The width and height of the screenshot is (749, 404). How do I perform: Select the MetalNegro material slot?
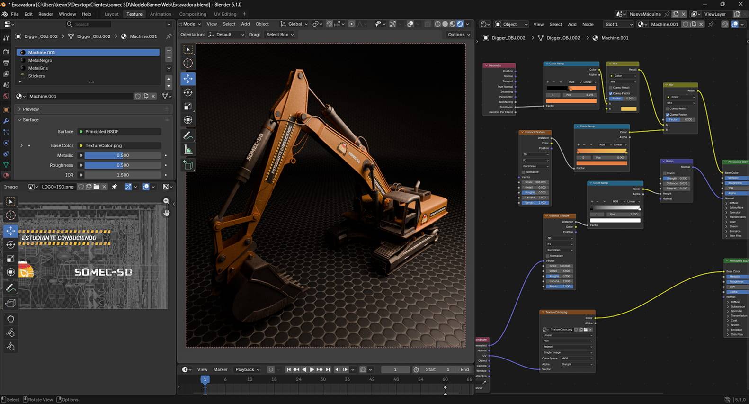click(x=40, y=61)
